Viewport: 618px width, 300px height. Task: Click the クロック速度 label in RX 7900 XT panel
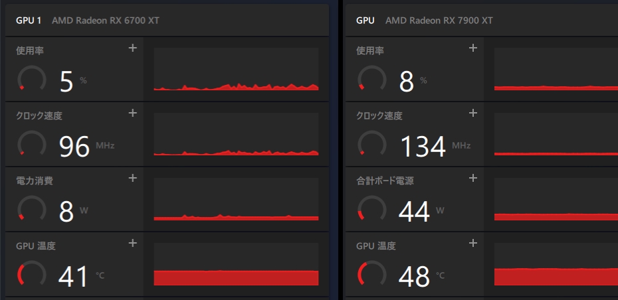coord(379,115)
